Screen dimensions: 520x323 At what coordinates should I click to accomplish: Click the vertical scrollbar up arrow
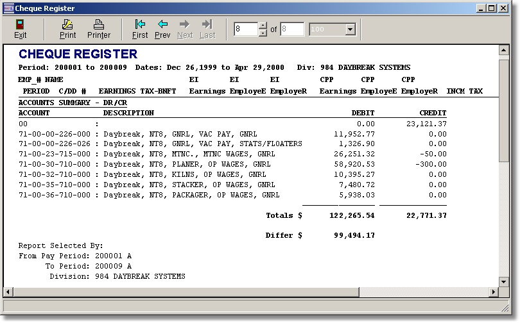point(505,51)
